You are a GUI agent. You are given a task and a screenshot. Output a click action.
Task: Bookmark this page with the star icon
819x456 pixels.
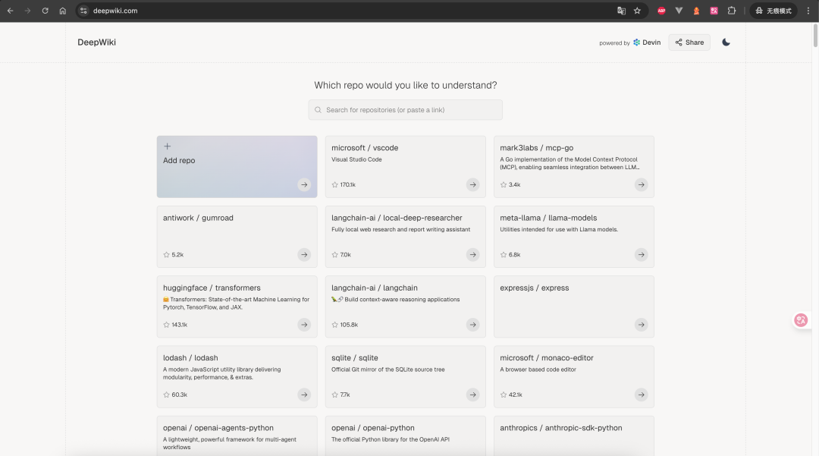(637, 11)
